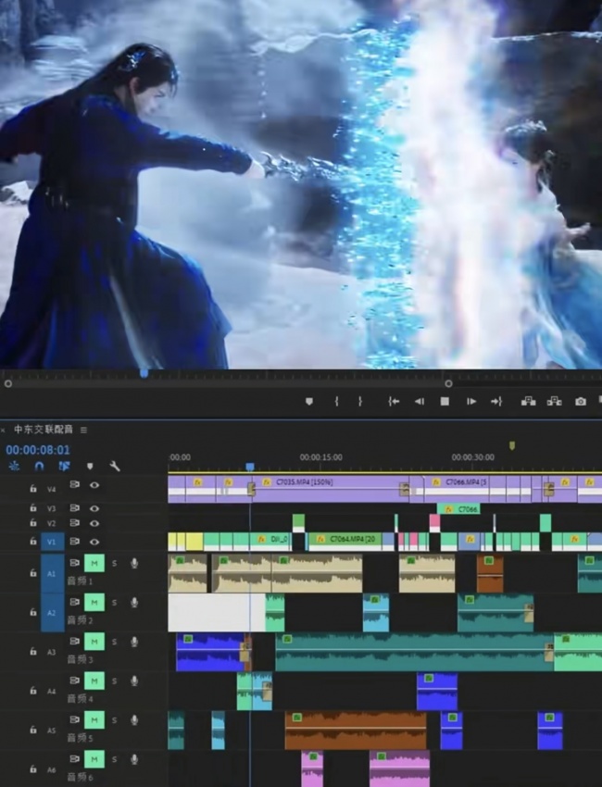602x787 pixels.
Task: Click the Lift icon in the monitor toolbar
Action: 528,402
